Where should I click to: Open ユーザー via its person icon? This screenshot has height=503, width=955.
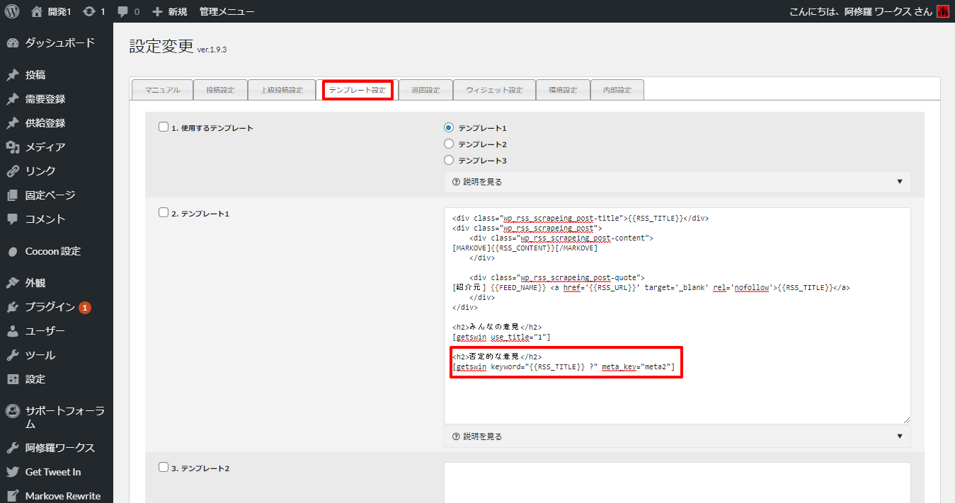pyautogui.click(x=12, y=331)
